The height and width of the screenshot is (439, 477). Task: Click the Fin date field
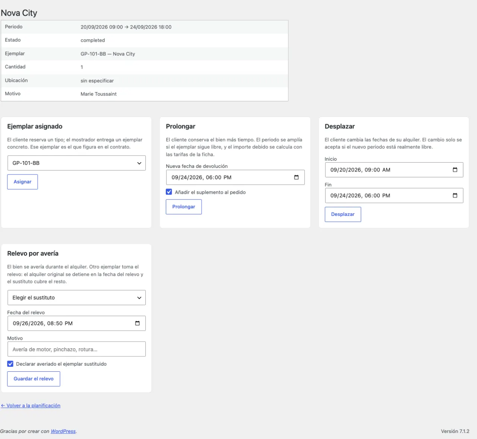(x=394, y=196)
